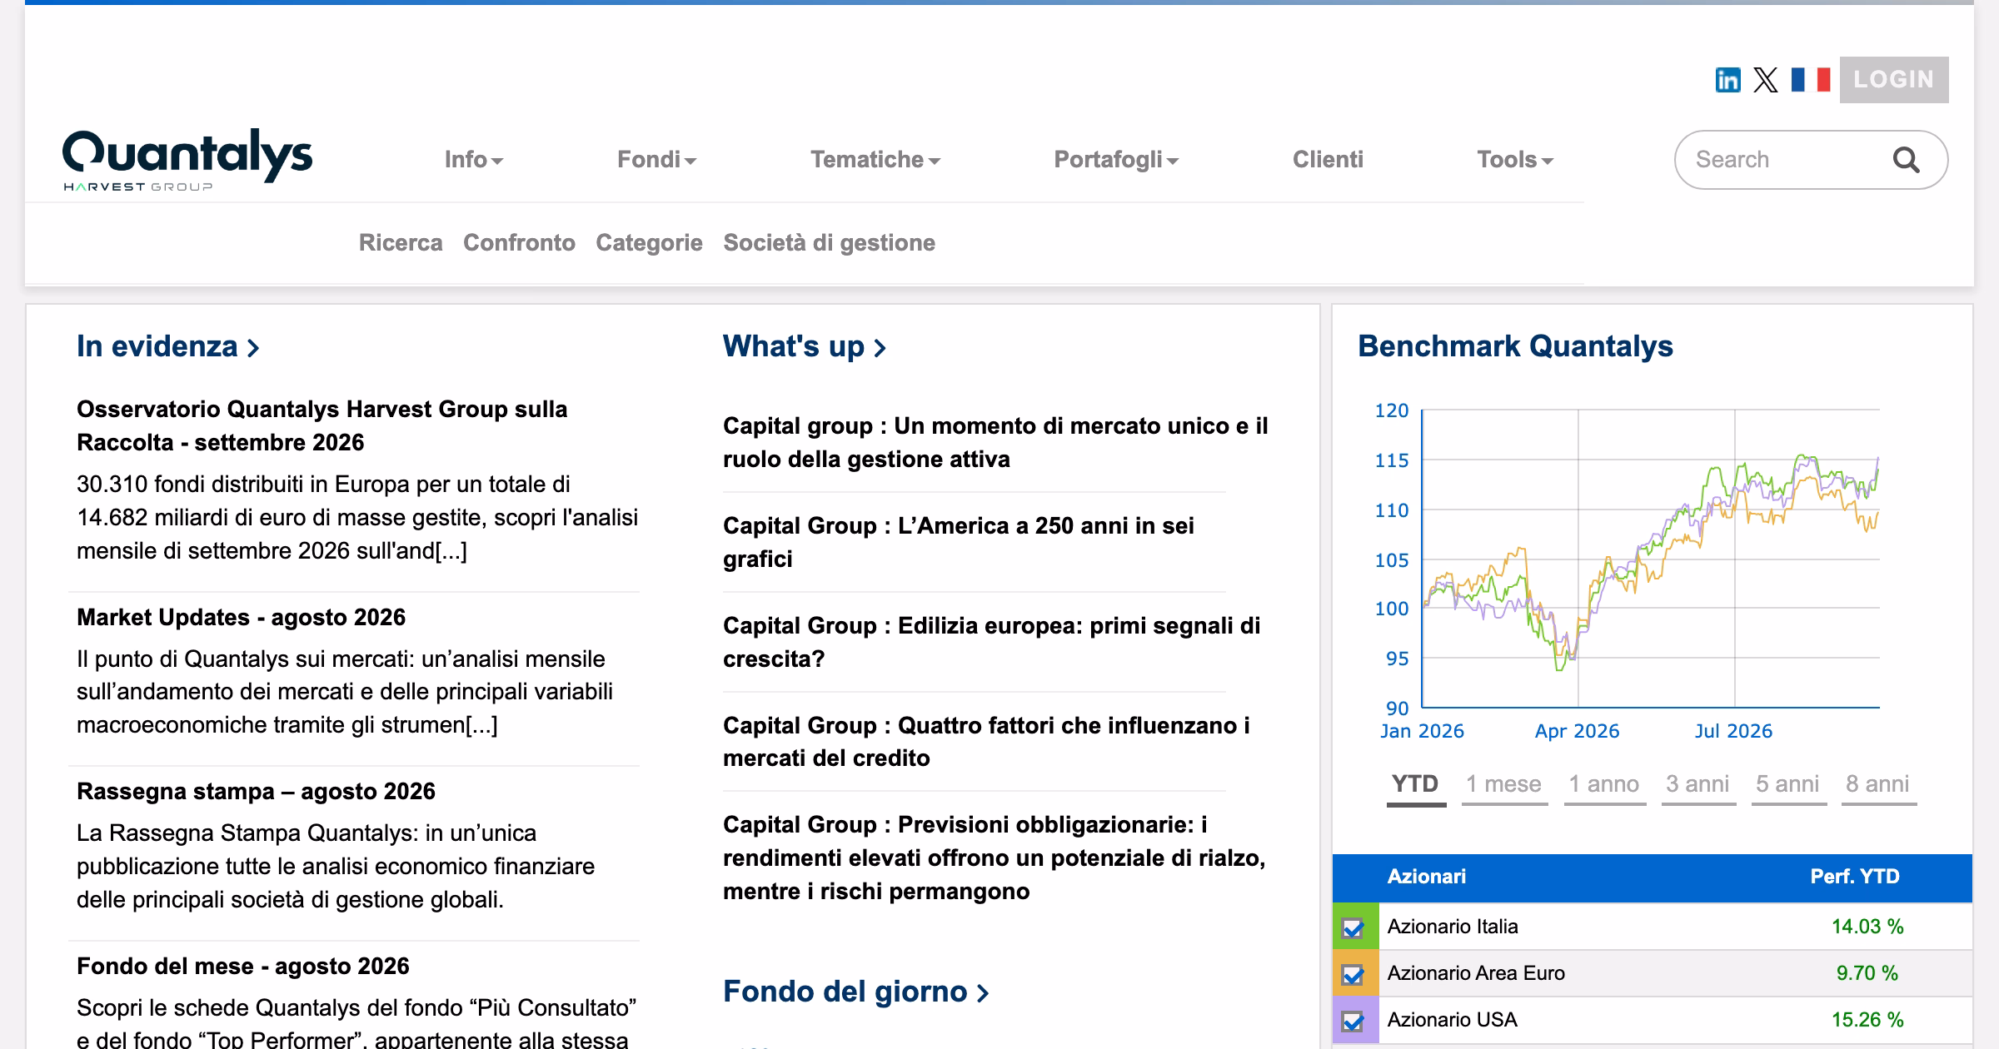Open Rassegna stampa – agosto 2026 article
Viewport: 1999px width, 1049px height.
point(256,791)
